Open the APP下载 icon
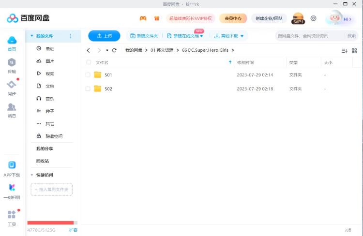363x236 pixels. [12, 165]
